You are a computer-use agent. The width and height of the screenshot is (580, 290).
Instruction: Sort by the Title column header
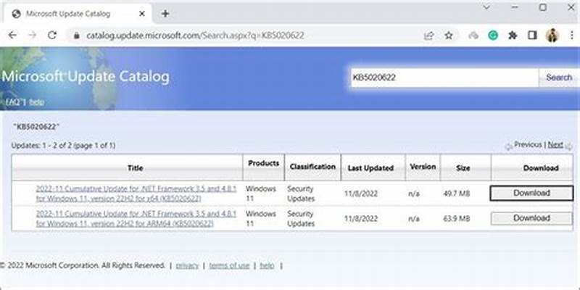tap(135, 168)
